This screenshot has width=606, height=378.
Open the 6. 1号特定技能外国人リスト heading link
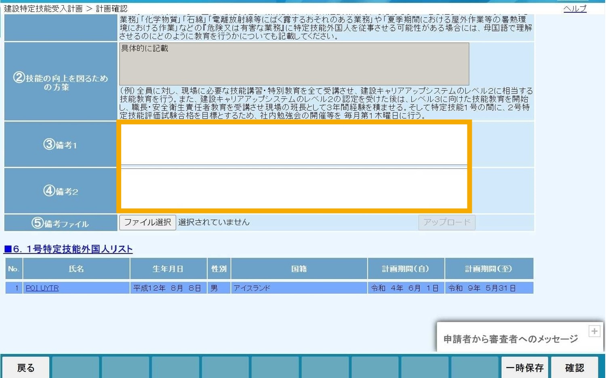(68, 249)
